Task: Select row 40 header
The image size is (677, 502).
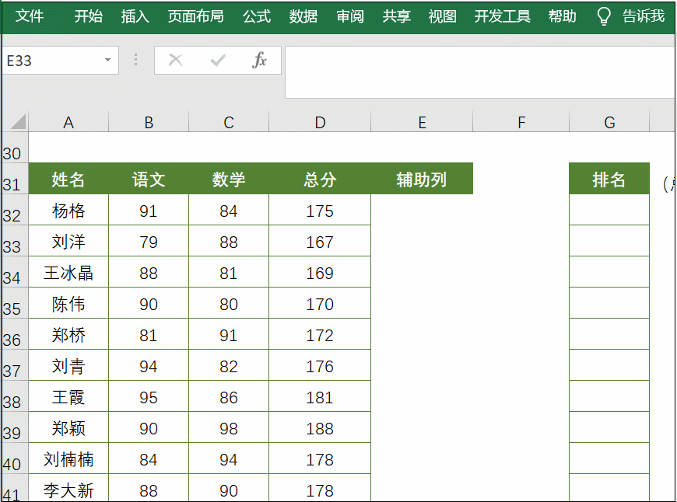Action: (14, 458)
